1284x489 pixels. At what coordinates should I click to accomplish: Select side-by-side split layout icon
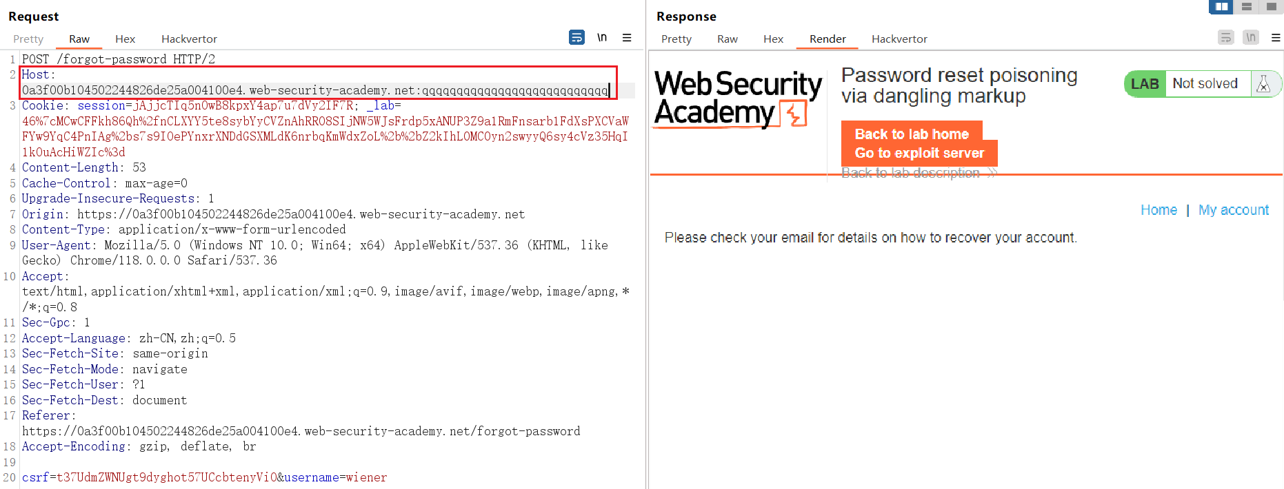[1221, 7]
